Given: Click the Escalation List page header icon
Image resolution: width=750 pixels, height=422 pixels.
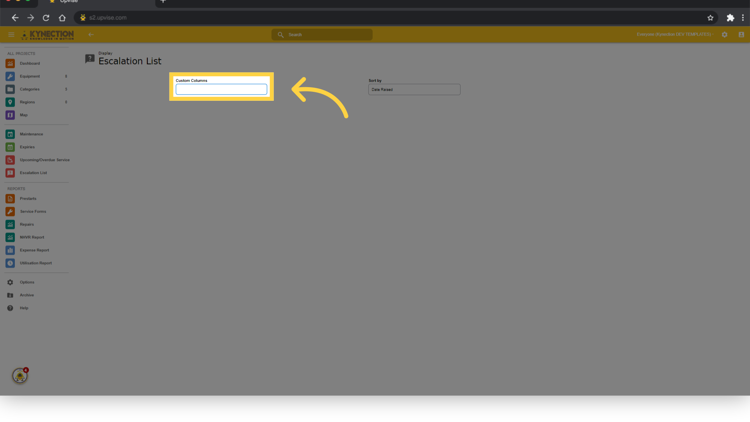Looking at the screenshot, I should point(90,59).
